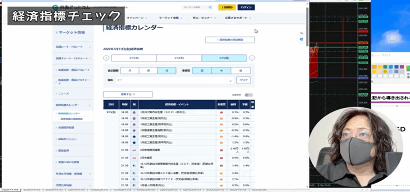Collapse the 経済指標カレンダー sidebar section
410x192 pixels.
point(90,105)
